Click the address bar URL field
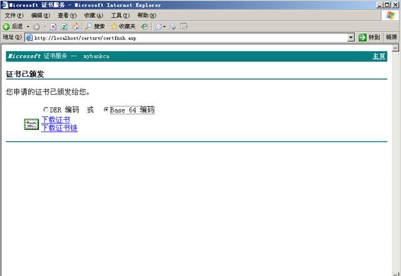Screen dimensions: 401x276 click(190, 38)
